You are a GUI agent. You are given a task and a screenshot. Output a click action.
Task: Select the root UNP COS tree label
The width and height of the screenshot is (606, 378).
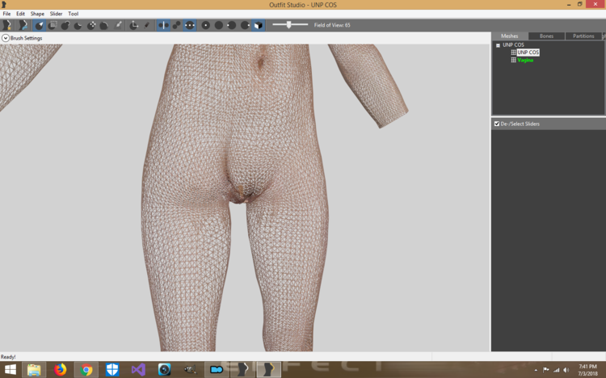(x=513, y=45)
